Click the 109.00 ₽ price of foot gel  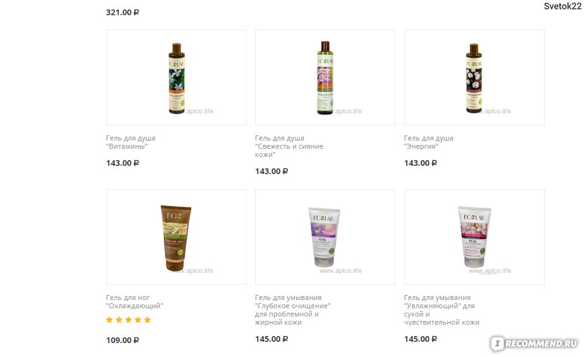pyautogui.click(x=123, y=341)
